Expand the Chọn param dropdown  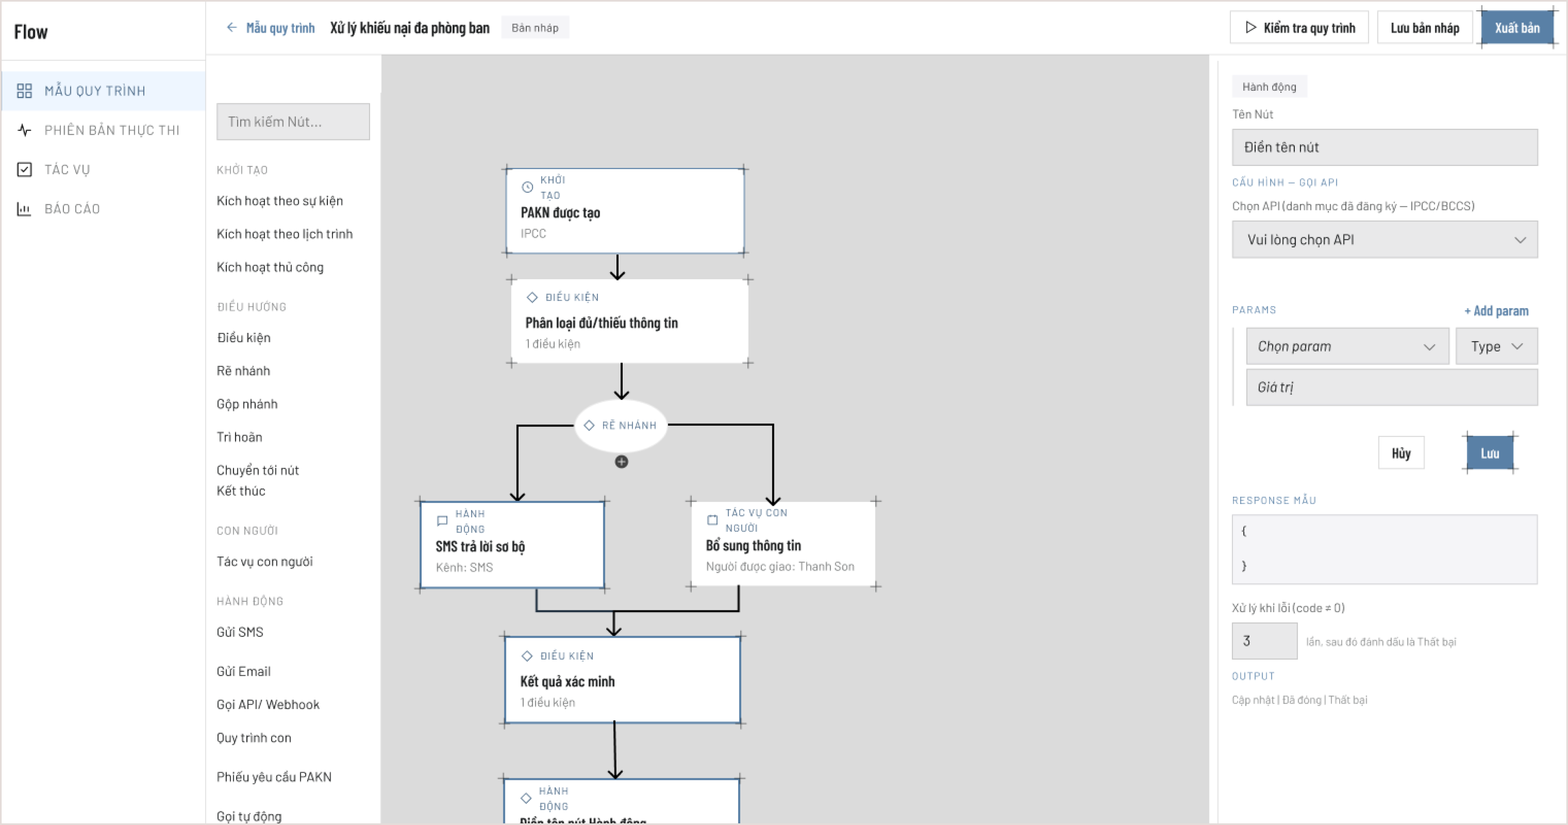1348,346
